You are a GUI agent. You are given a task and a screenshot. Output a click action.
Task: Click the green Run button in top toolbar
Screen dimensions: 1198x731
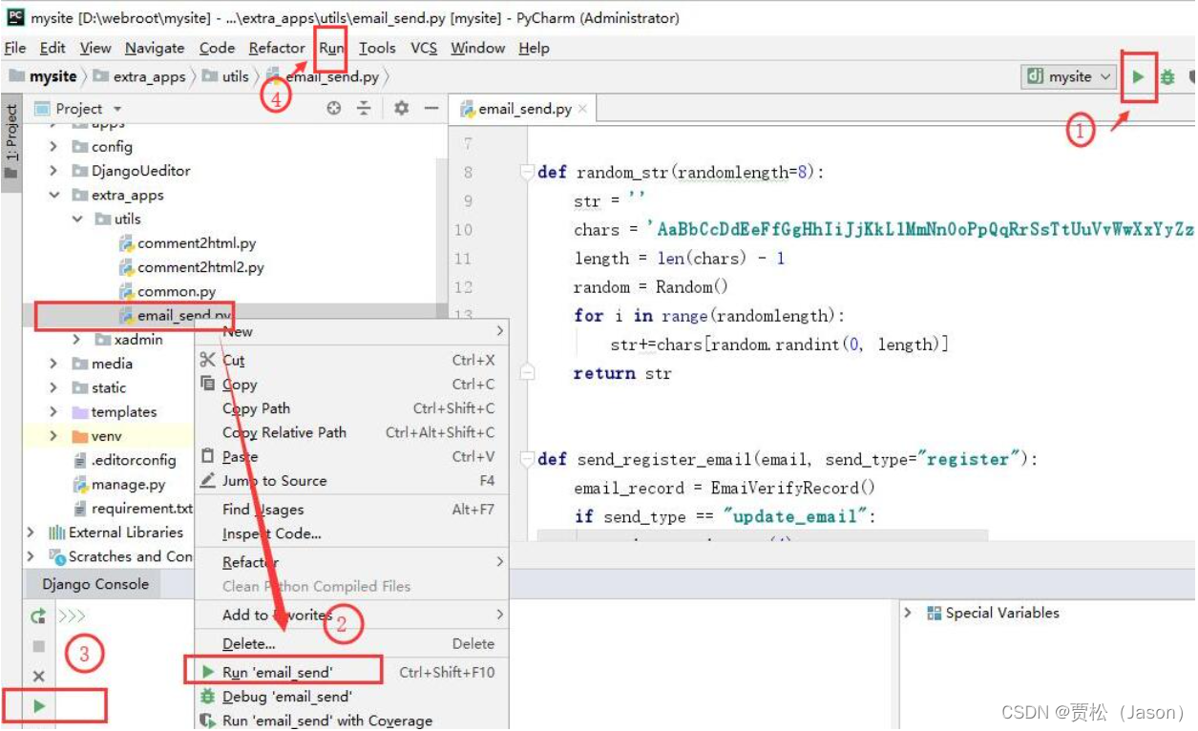tap(1138, 76)
